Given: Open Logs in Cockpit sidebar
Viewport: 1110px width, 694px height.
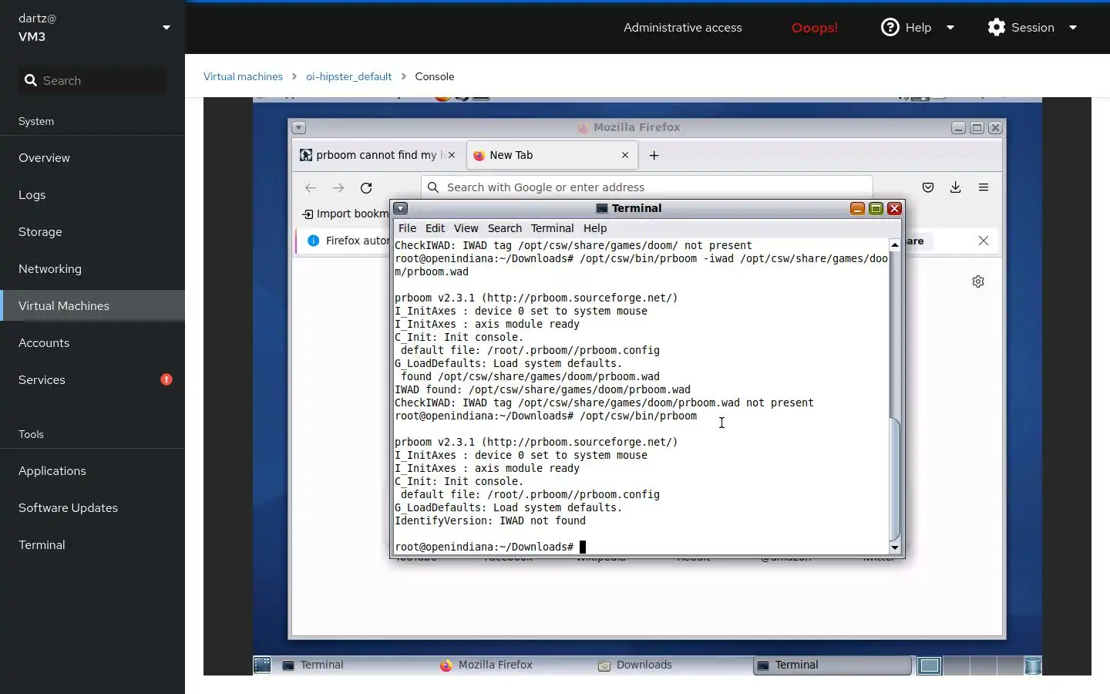Looking at the screenshot, I should [92, 194].
